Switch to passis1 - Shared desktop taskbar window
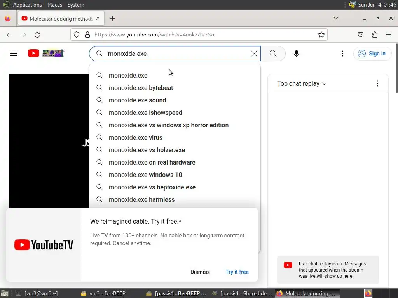Viewport: 398px width, 298px height. tap(242, 293)
